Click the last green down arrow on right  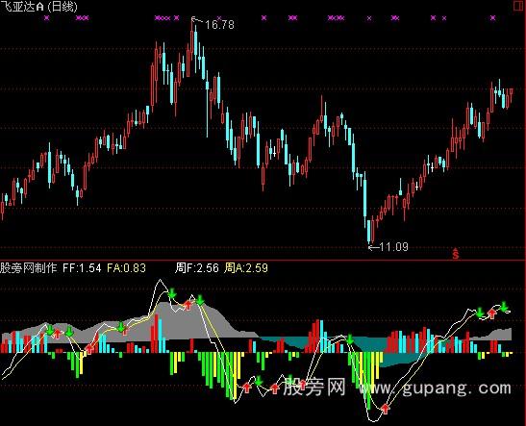[504, 307]
